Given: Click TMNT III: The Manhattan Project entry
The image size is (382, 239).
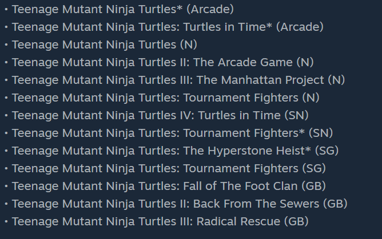Looking at the screenshot, I should pyautogui.click(x=178, y=80).
